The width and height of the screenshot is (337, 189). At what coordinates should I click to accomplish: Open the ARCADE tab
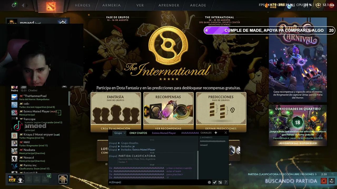pyautogui.click(x=198, y=5)
